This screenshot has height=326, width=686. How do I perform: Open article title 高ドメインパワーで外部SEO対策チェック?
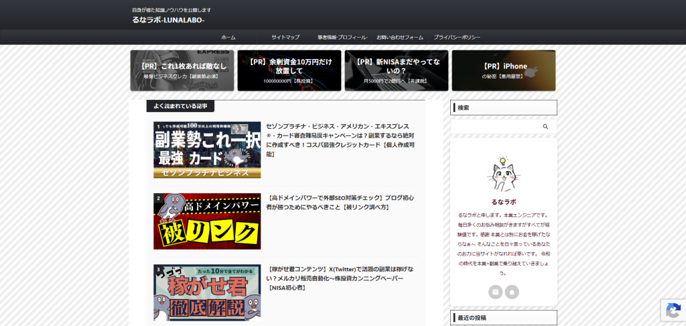pos(340,203)
